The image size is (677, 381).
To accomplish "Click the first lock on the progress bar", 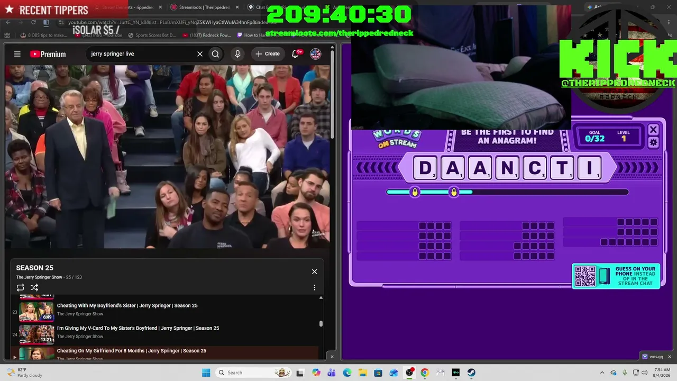I will tap(415, 192).
